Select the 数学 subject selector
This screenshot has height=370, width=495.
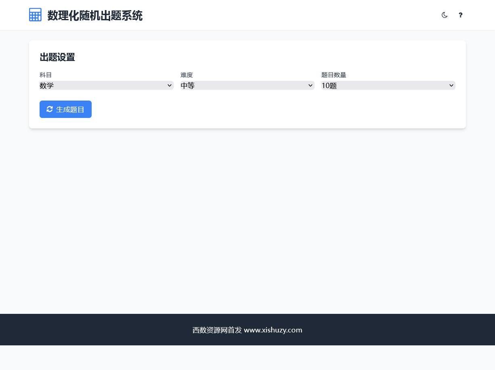pyautogui.click(x=106, y=85)
